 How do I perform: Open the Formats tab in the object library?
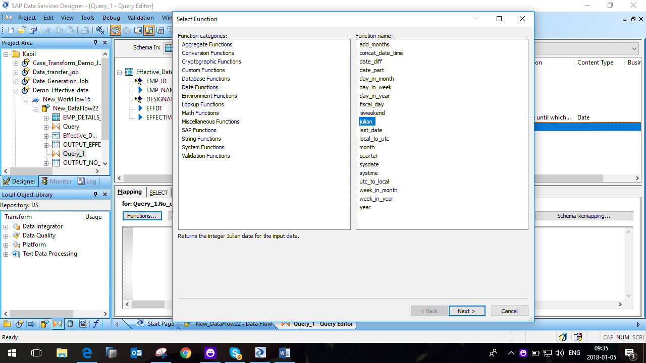tap(82, 324)
